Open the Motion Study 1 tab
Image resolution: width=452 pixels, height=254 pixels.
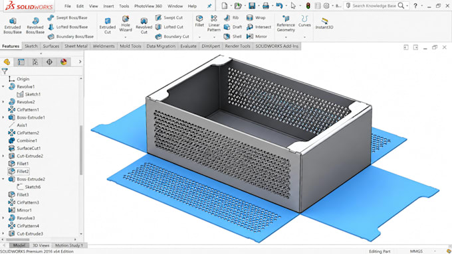69,245
